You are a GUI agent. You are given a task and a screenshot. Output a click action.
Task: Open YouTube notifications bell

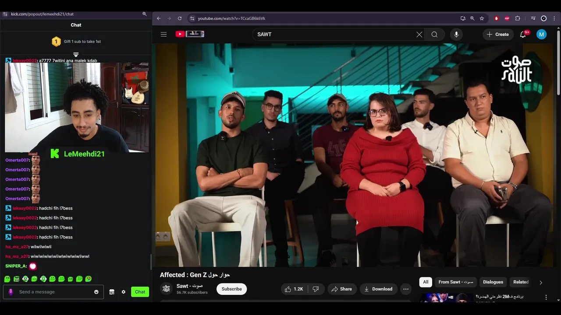click(523, 34)
